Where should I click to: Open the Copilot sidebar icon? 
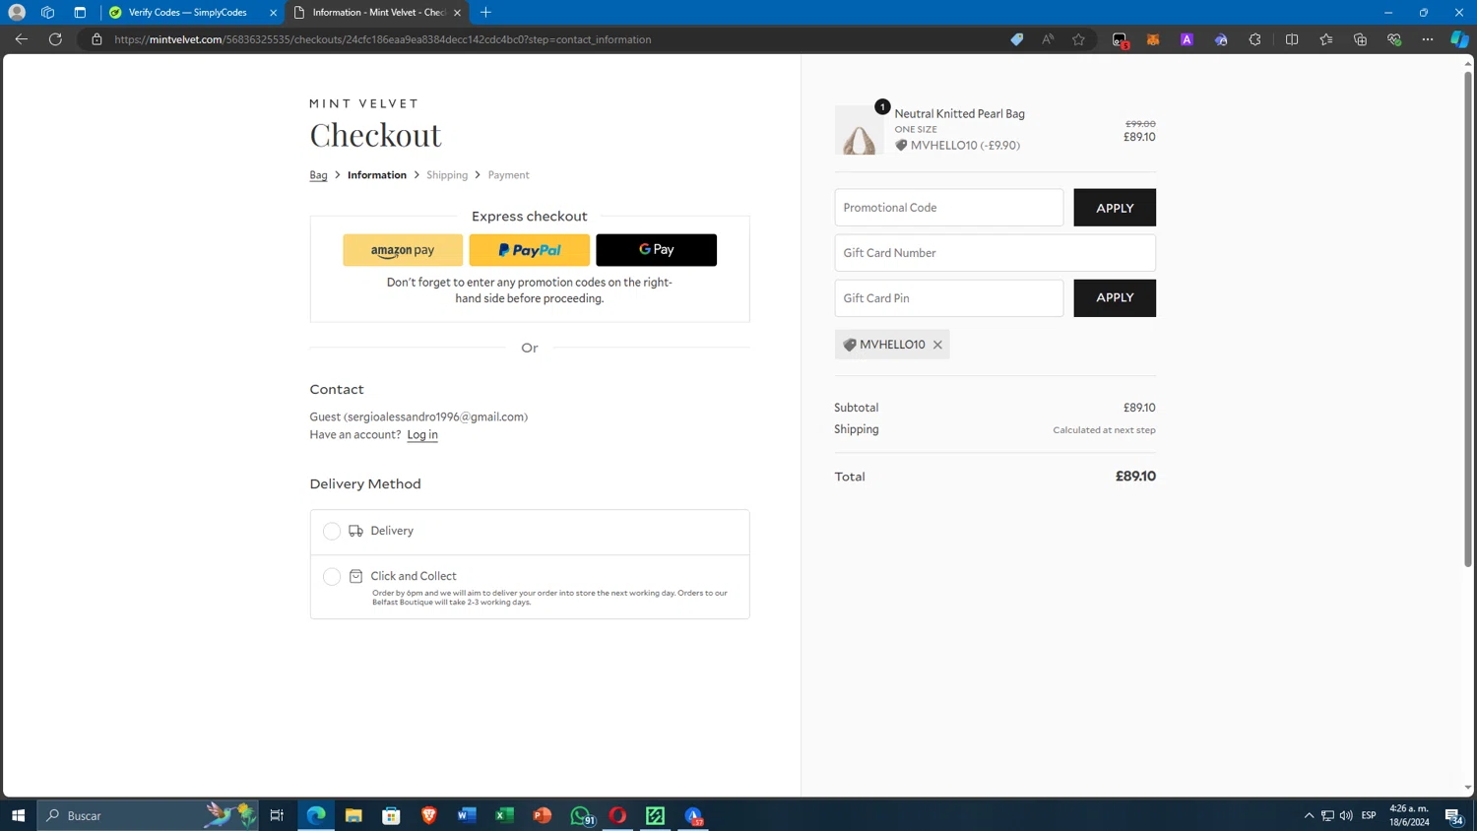click(1459, 39)
